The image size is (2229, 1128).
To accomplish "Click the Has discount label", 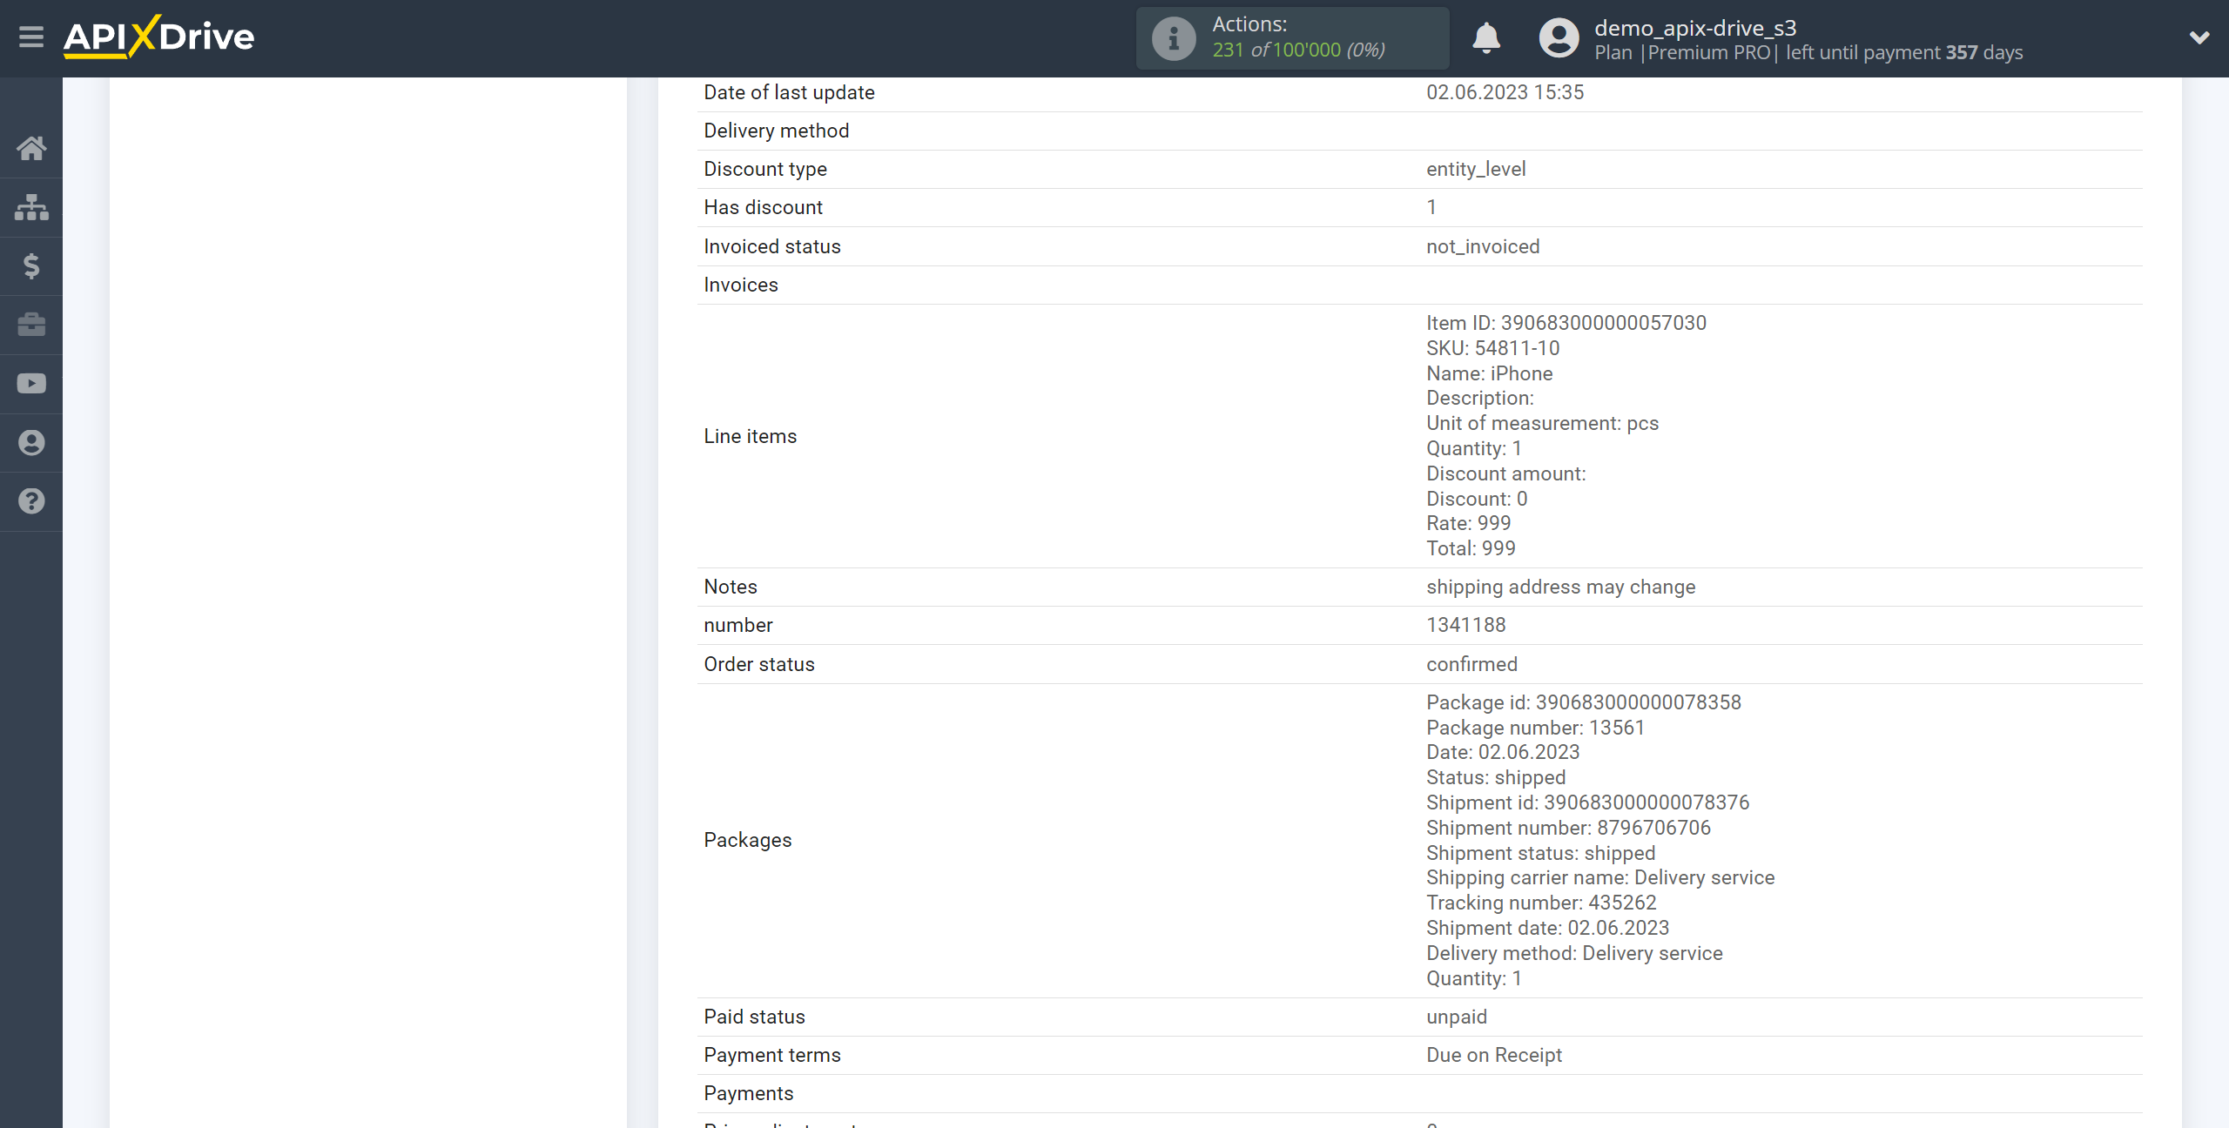I will (x=763, y=208).
